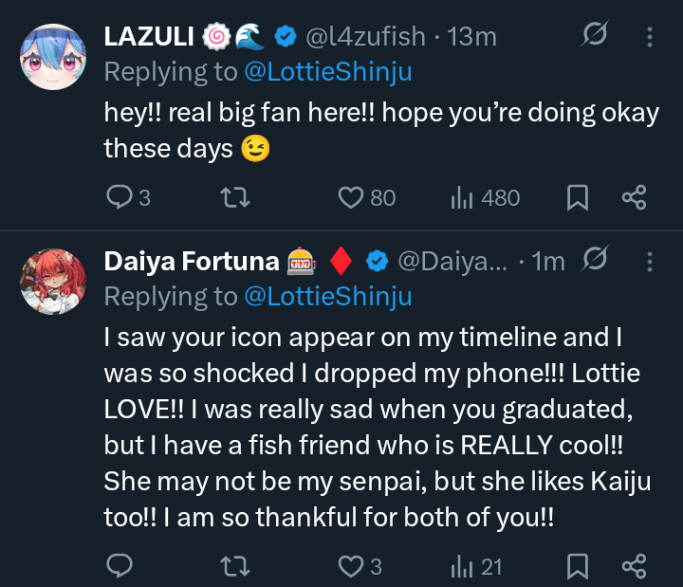Viewport: 683px width, 587px height.
Task: View analytics for Daiya Fortuna's tweet
Action: (461, 566)
